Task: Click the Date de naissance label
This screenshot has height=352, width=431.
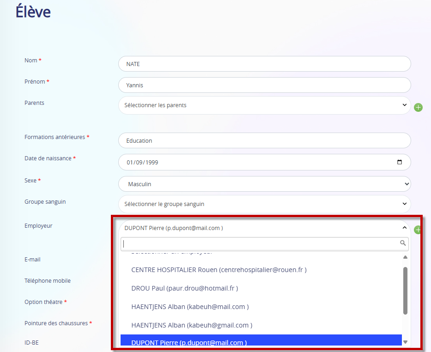Action: click(x=48, y=158)
